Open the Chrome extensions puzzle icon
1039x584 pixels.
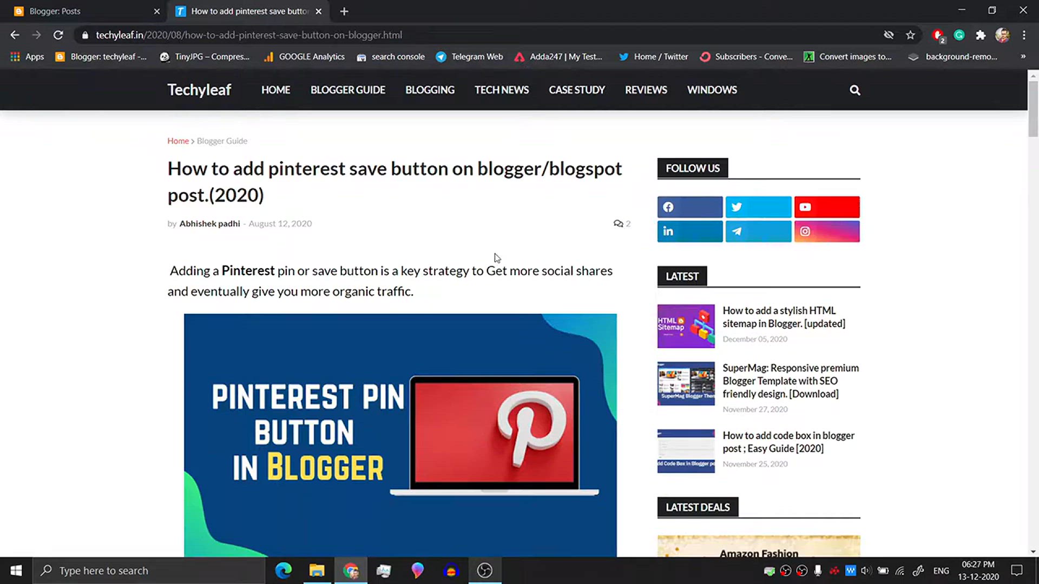(x=981, y=35)
